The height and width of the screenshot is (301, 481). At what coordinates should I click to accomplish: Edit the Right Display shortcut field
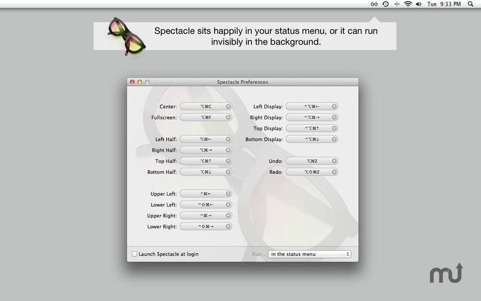point(311,117)
